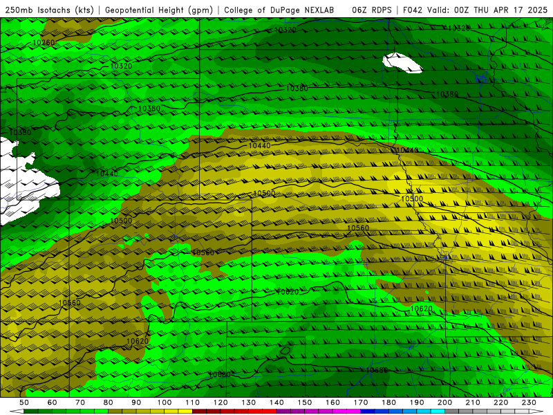Click the 10260 height contour label
Screen dimensions: 553x415
point(44,43)
